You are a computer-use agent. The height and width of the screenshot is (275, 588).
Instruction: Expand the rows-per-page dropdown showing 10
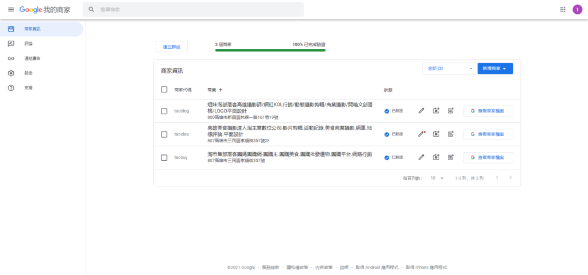[x=438, y=179]
